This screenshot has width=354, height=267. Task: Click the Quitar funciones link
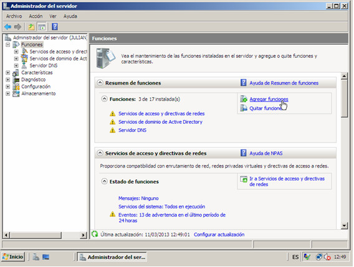pyautogui.click(x=265, y=108)
